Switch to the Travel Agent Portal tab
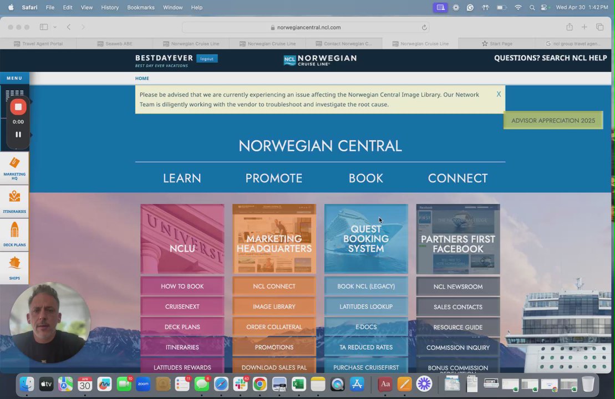 38,44
